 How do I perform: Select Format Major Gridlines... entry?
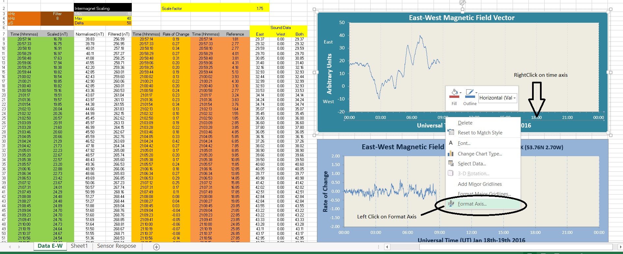click(x=484, y=194)
